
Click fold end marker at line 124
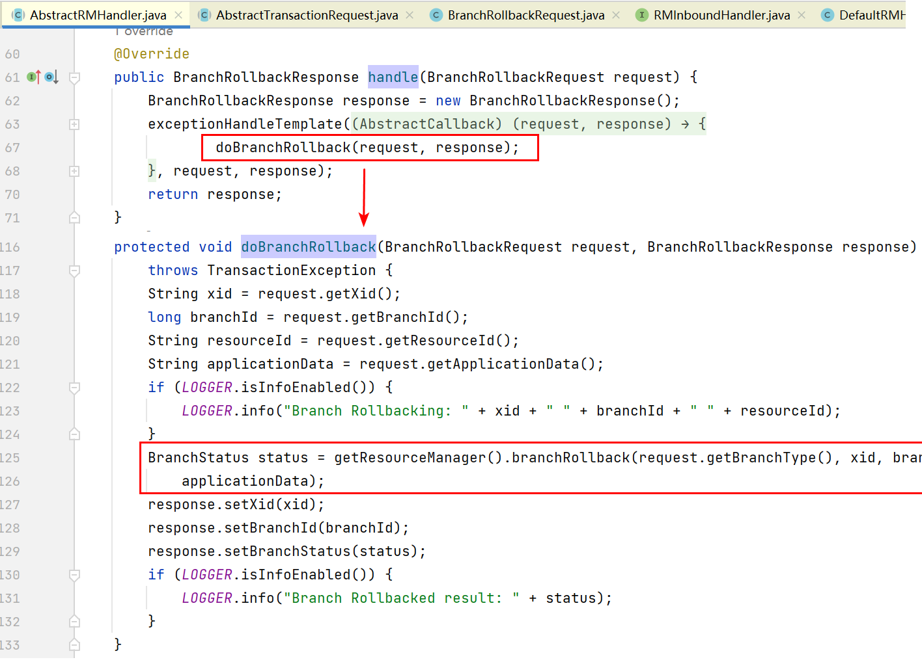74,434
